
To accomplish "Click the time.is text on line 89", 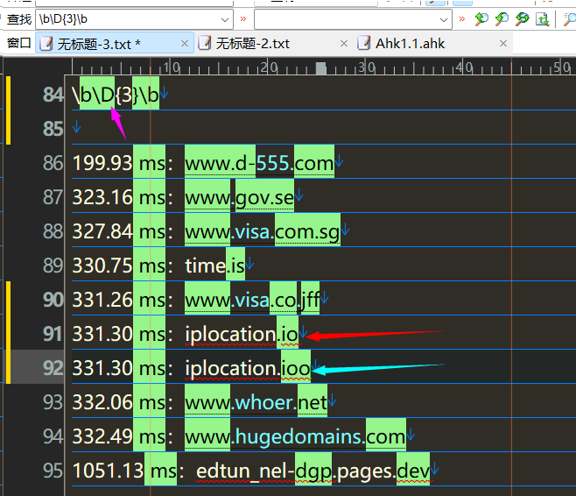I will click(x=214, y=266).
